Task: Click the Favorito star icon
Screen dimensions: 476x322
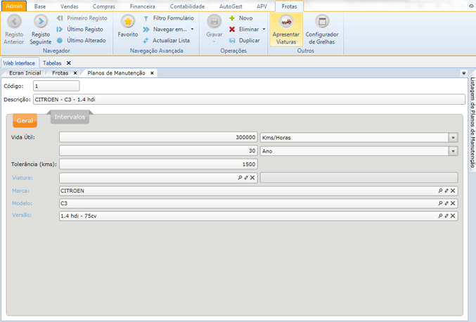Action: [x=127, y=21]
